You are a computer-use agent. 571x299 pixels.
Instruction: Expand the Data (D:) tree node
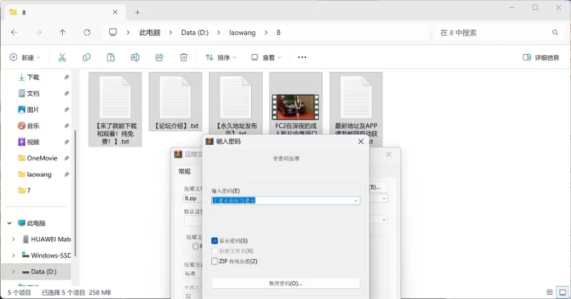(x=14, y=272)
